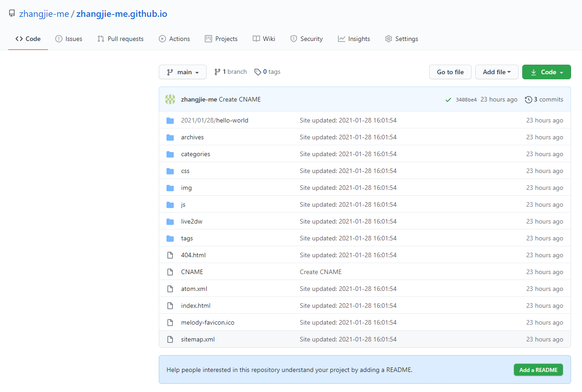The height and width of the screenshot is (392, 582).
Task: Click the folder icon beside live2dw
Action: (170, 222)
